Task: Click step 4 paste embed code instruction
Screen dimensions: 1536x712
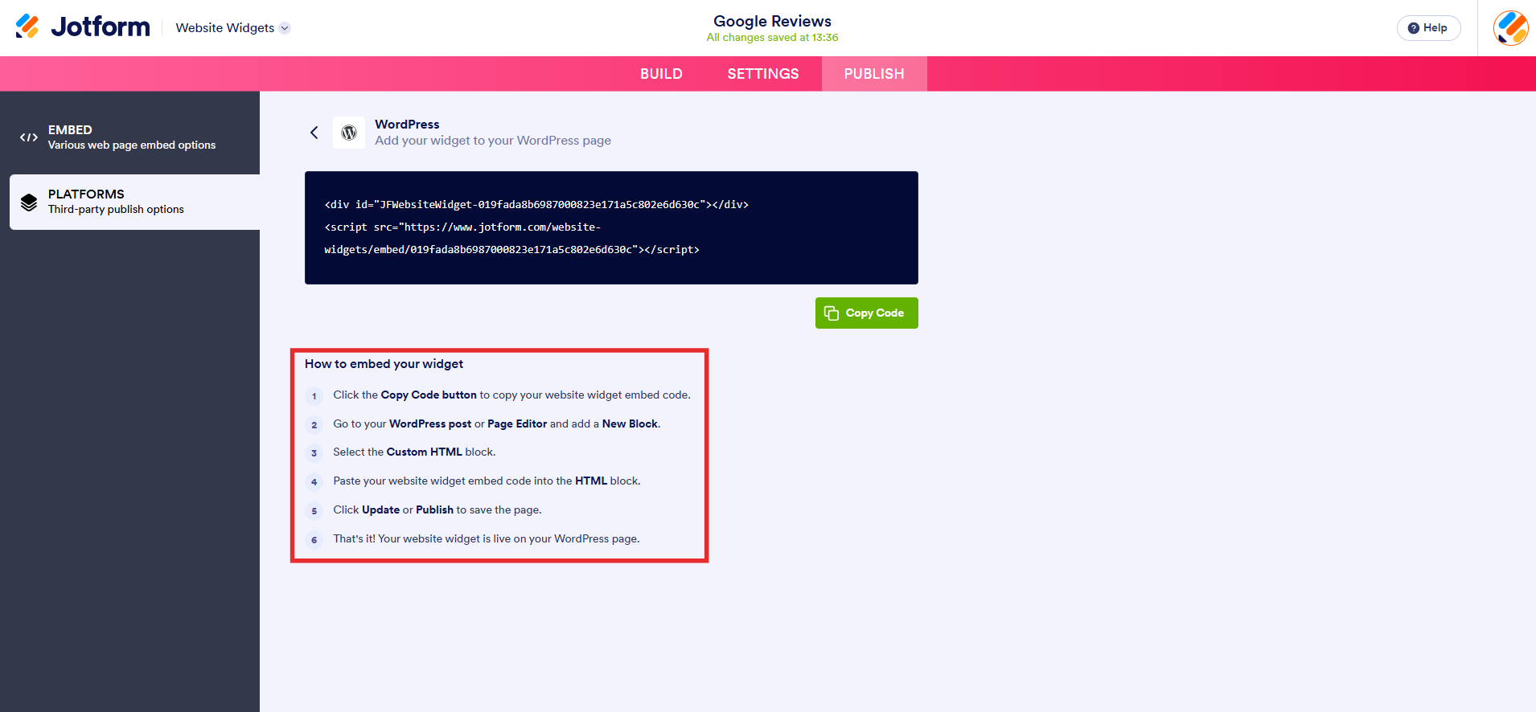Action: (x=487, y=481)
